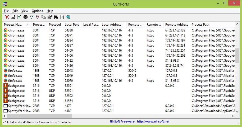Open the Properties toolbar icon

point(49,17)
